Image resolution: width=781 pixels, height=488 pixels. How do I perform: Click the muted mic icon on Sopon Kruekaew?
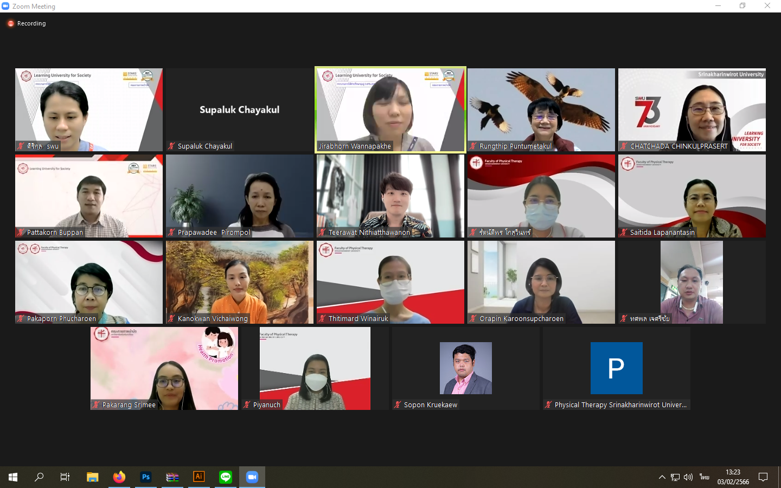click(x=398, y=404)
